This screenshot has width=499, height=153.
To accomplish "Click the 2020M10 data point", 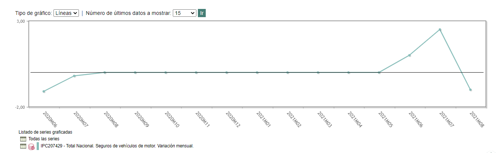I will (166, 73).
